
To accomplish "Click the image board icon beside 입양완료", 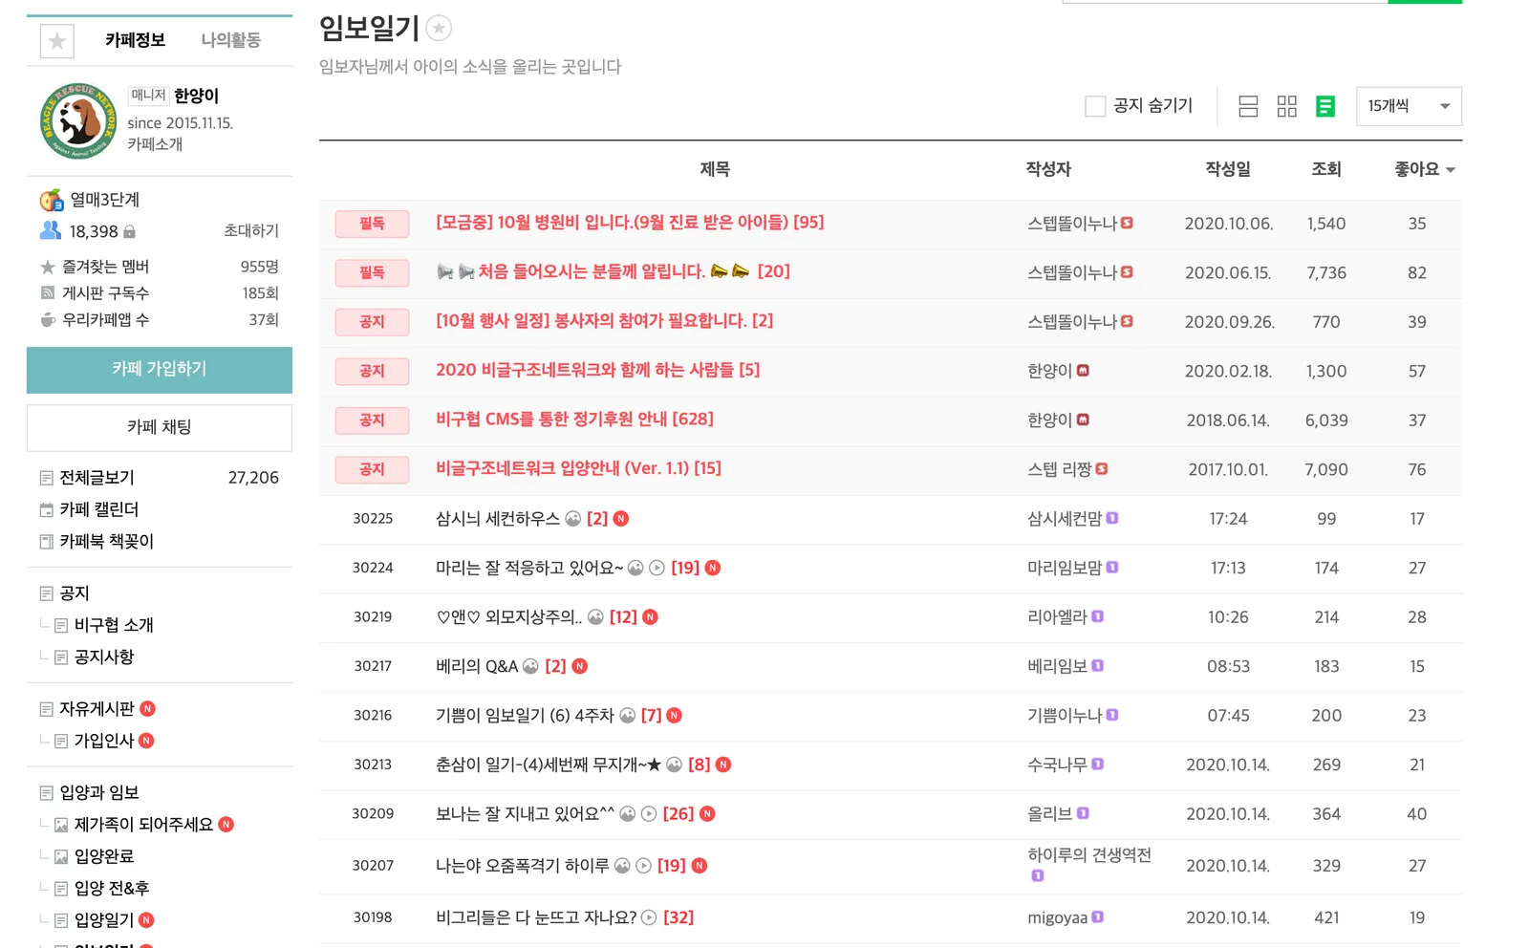I will point(61,857).
